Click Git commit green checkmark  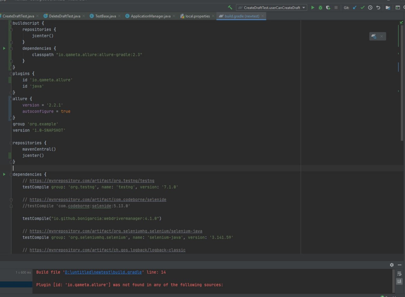(x=363, y=8)
